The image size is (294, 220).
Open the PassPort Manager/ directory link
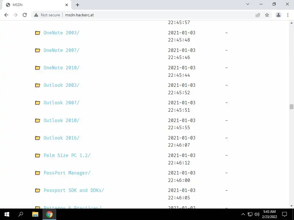tap(67, 173)
